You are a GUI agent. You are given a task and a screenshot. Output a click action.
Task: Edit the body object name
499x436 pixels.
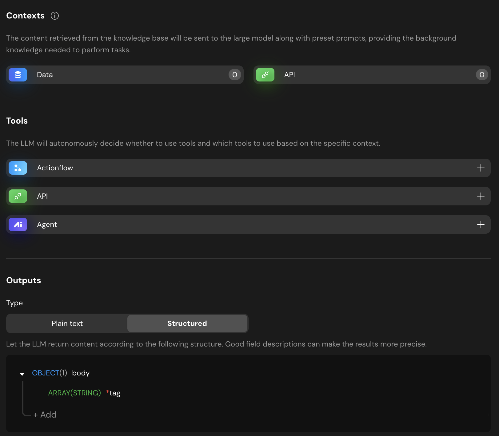point(81,373)
